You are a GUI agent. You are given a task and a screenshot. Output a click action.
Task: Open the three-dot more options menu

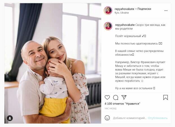click(166, 11)
